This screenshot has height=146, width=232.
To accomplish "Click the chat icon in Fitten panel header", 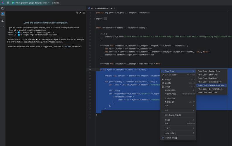I will pyautogui.click(x=77, y=13).
